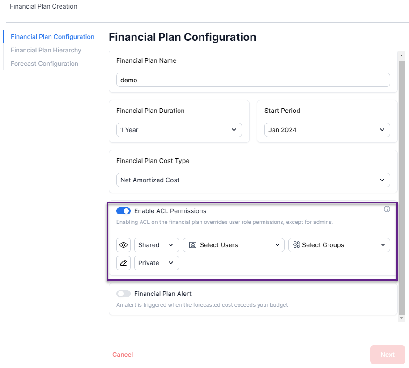
Task: Change the Shared view permission dropdown
Action: tap(156, 245)
